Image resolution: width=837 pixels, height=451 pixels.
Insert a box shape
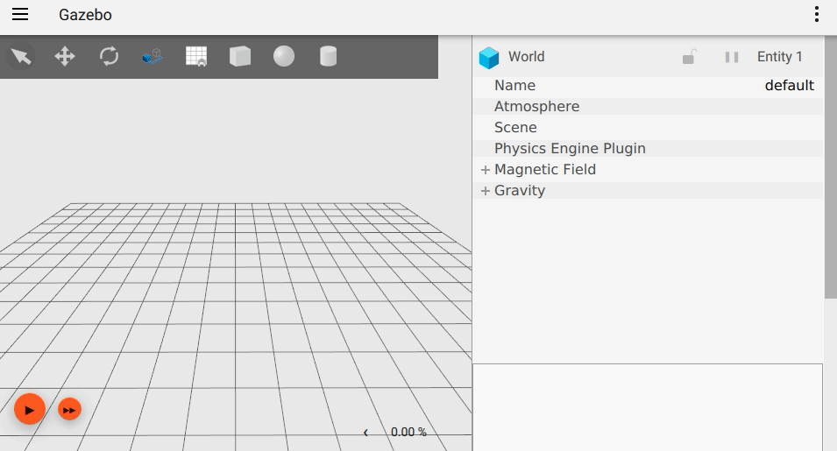(x=240, y=56)
